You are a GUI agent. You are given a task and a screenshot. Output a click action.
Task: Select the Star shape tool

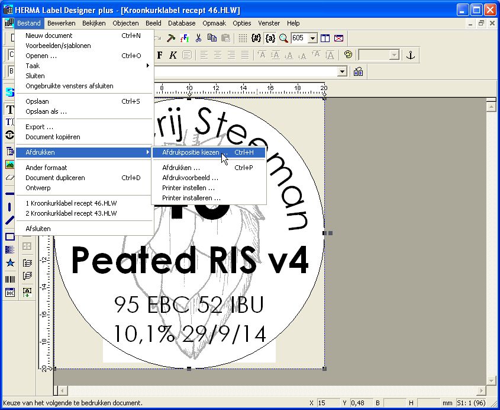click(x=9, y=263)
